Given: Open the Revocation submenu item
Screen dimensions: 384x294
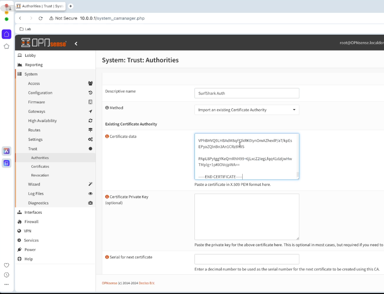Looking at the screenshot, I should coord(40,175).
